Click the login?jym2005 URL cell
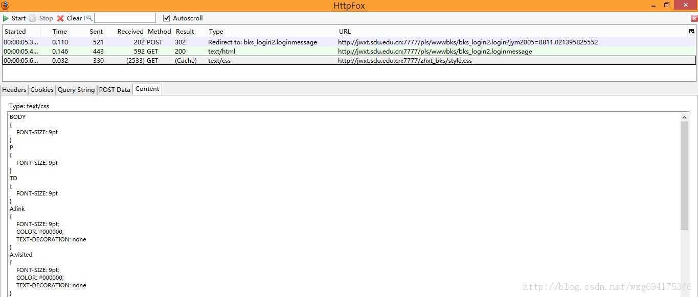 pyautogui.click(x=468, y=42)
